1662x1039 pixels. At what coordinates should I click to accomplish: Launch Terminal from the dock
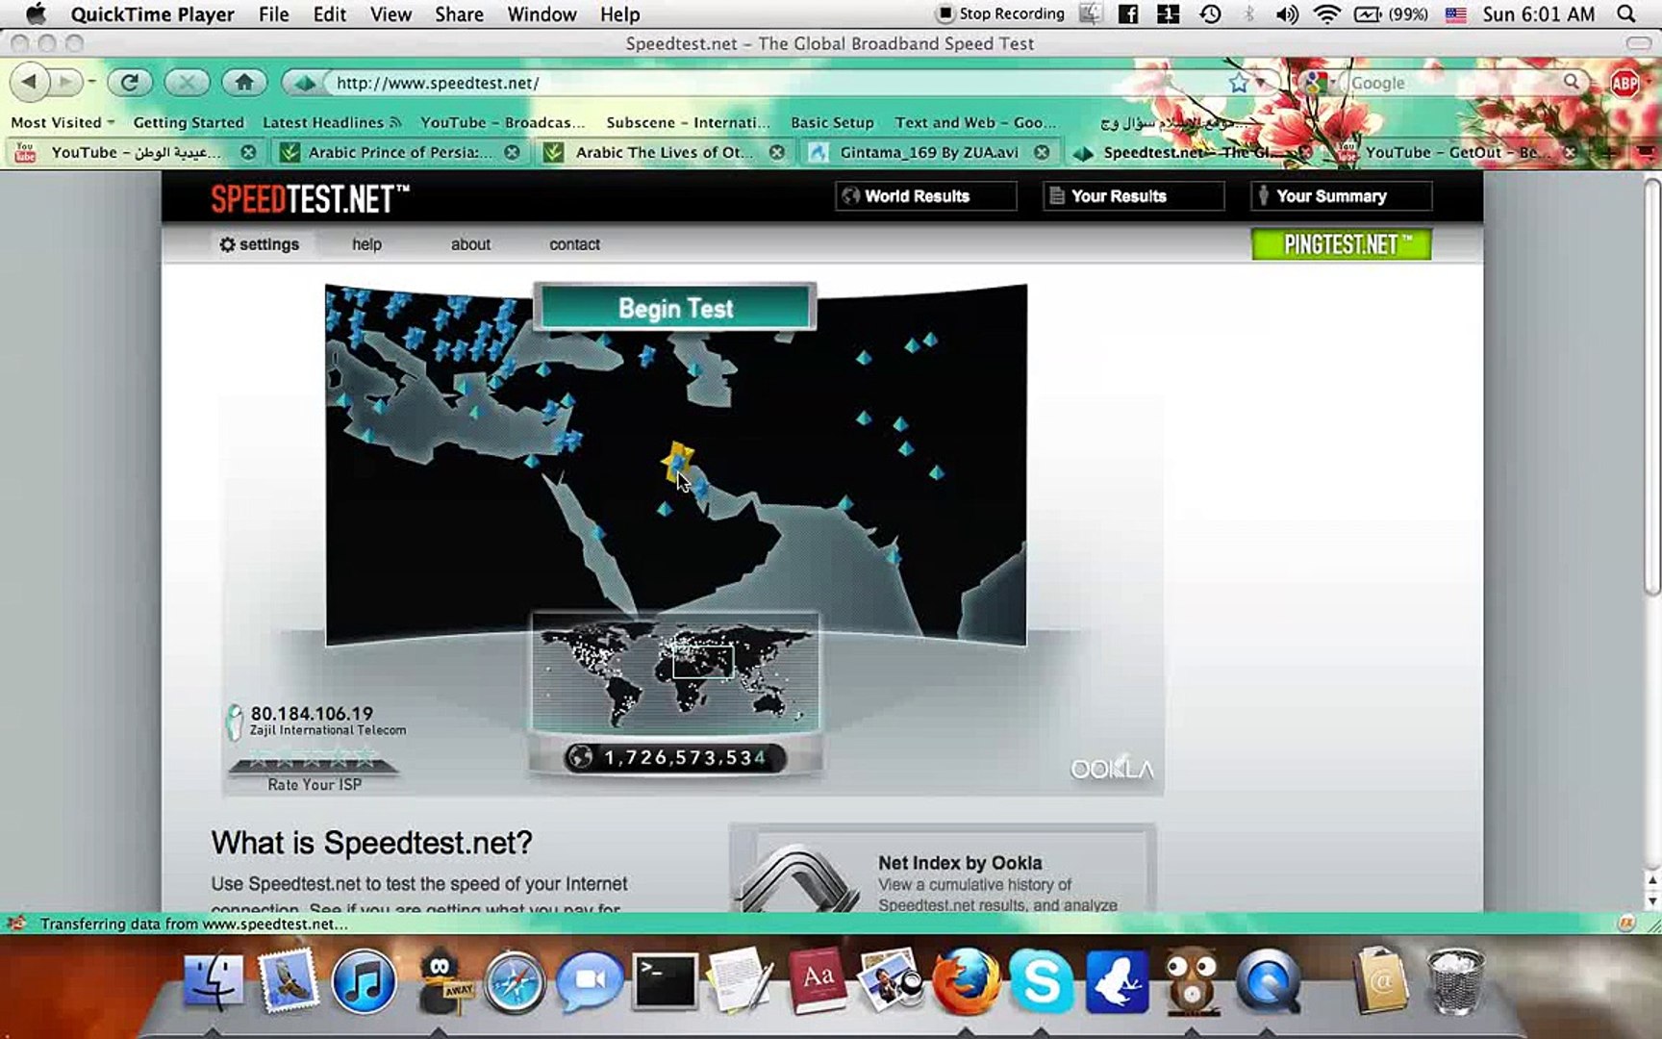[x=665, y=981]
